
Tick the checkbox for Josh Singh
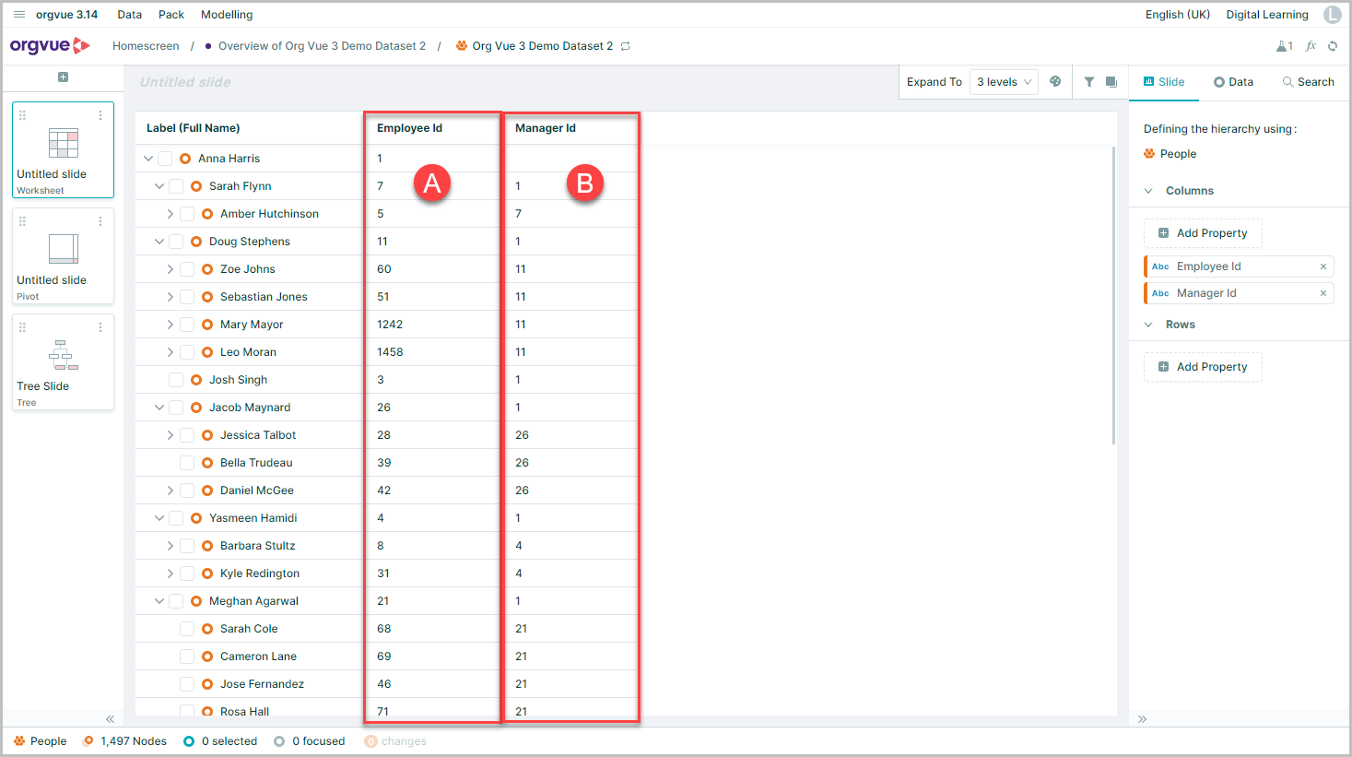pos(176,380)
